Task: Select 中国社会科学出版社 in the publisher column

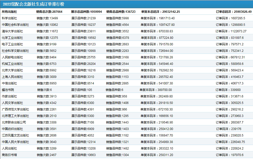Action: pyautogui.click(x=15, y=25)
